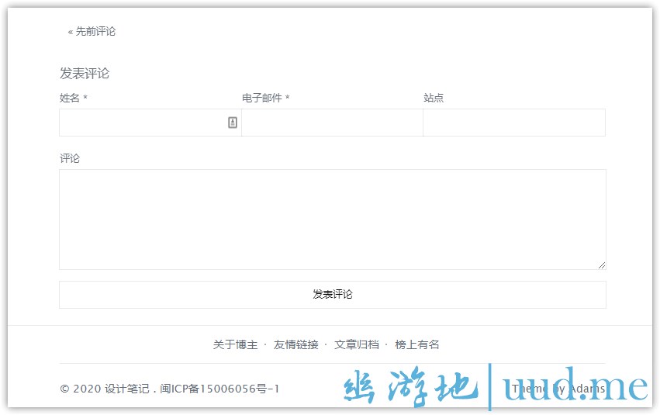Click the comment box resize handle
Screen dimensions: 660x415
(601, 265)
